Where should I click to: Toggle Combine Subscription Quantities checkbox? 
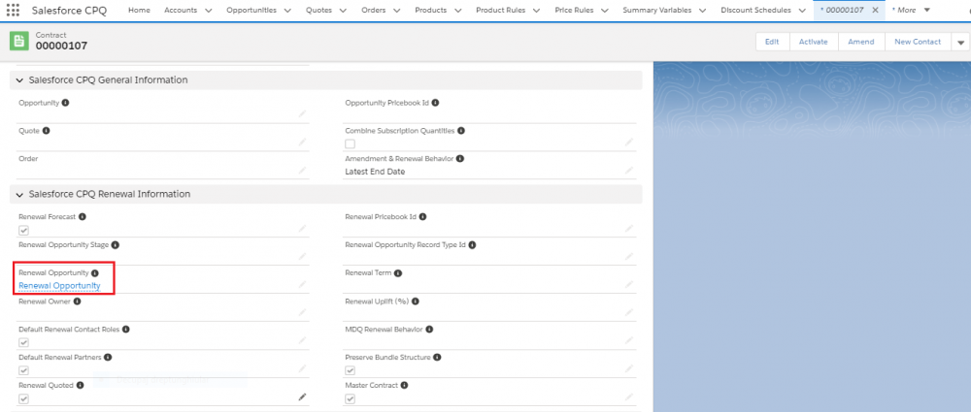350,143
